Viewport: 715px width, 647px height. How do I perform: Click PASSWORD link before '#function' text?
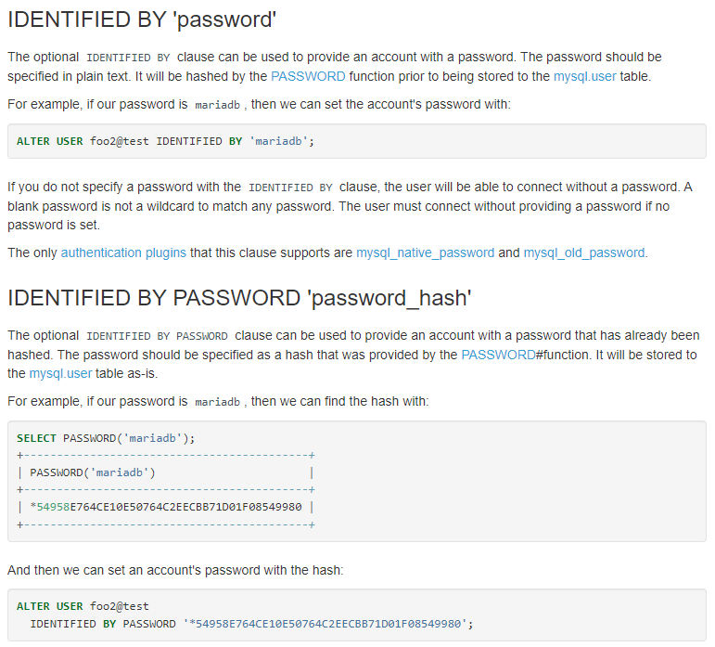(x=498, y=355)
